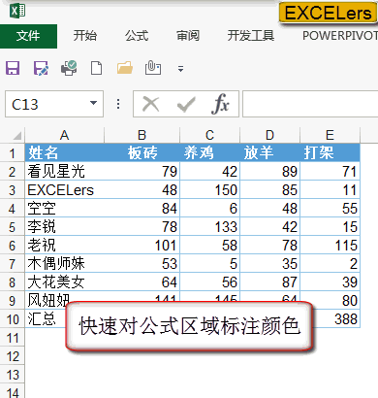Screen dimensions: 378x398
Task: Open file with the folder icon
Action: (125, 68)
